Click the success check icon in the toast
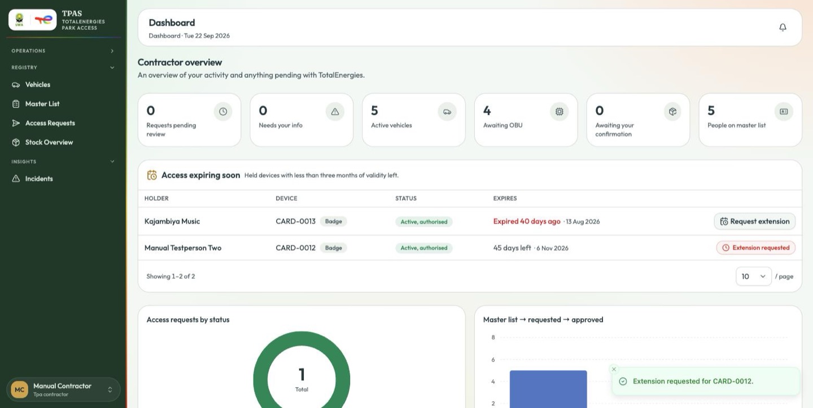 pos(623,381)
